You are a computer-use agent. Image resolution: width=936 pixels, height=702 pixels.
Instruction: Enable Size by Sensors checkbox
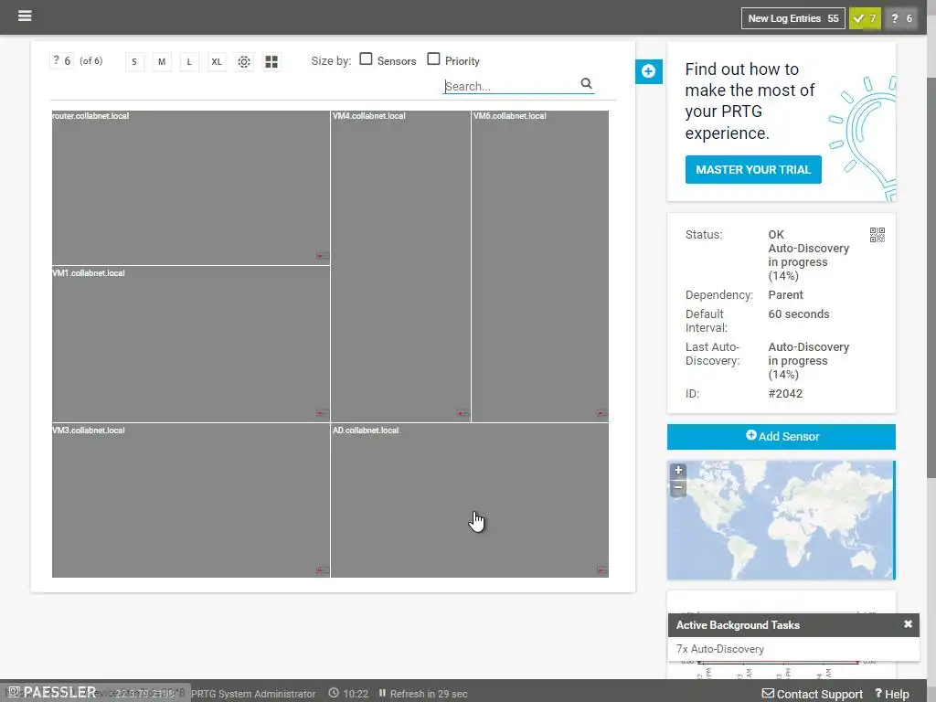pyautogui.click(x=366, y=59)
